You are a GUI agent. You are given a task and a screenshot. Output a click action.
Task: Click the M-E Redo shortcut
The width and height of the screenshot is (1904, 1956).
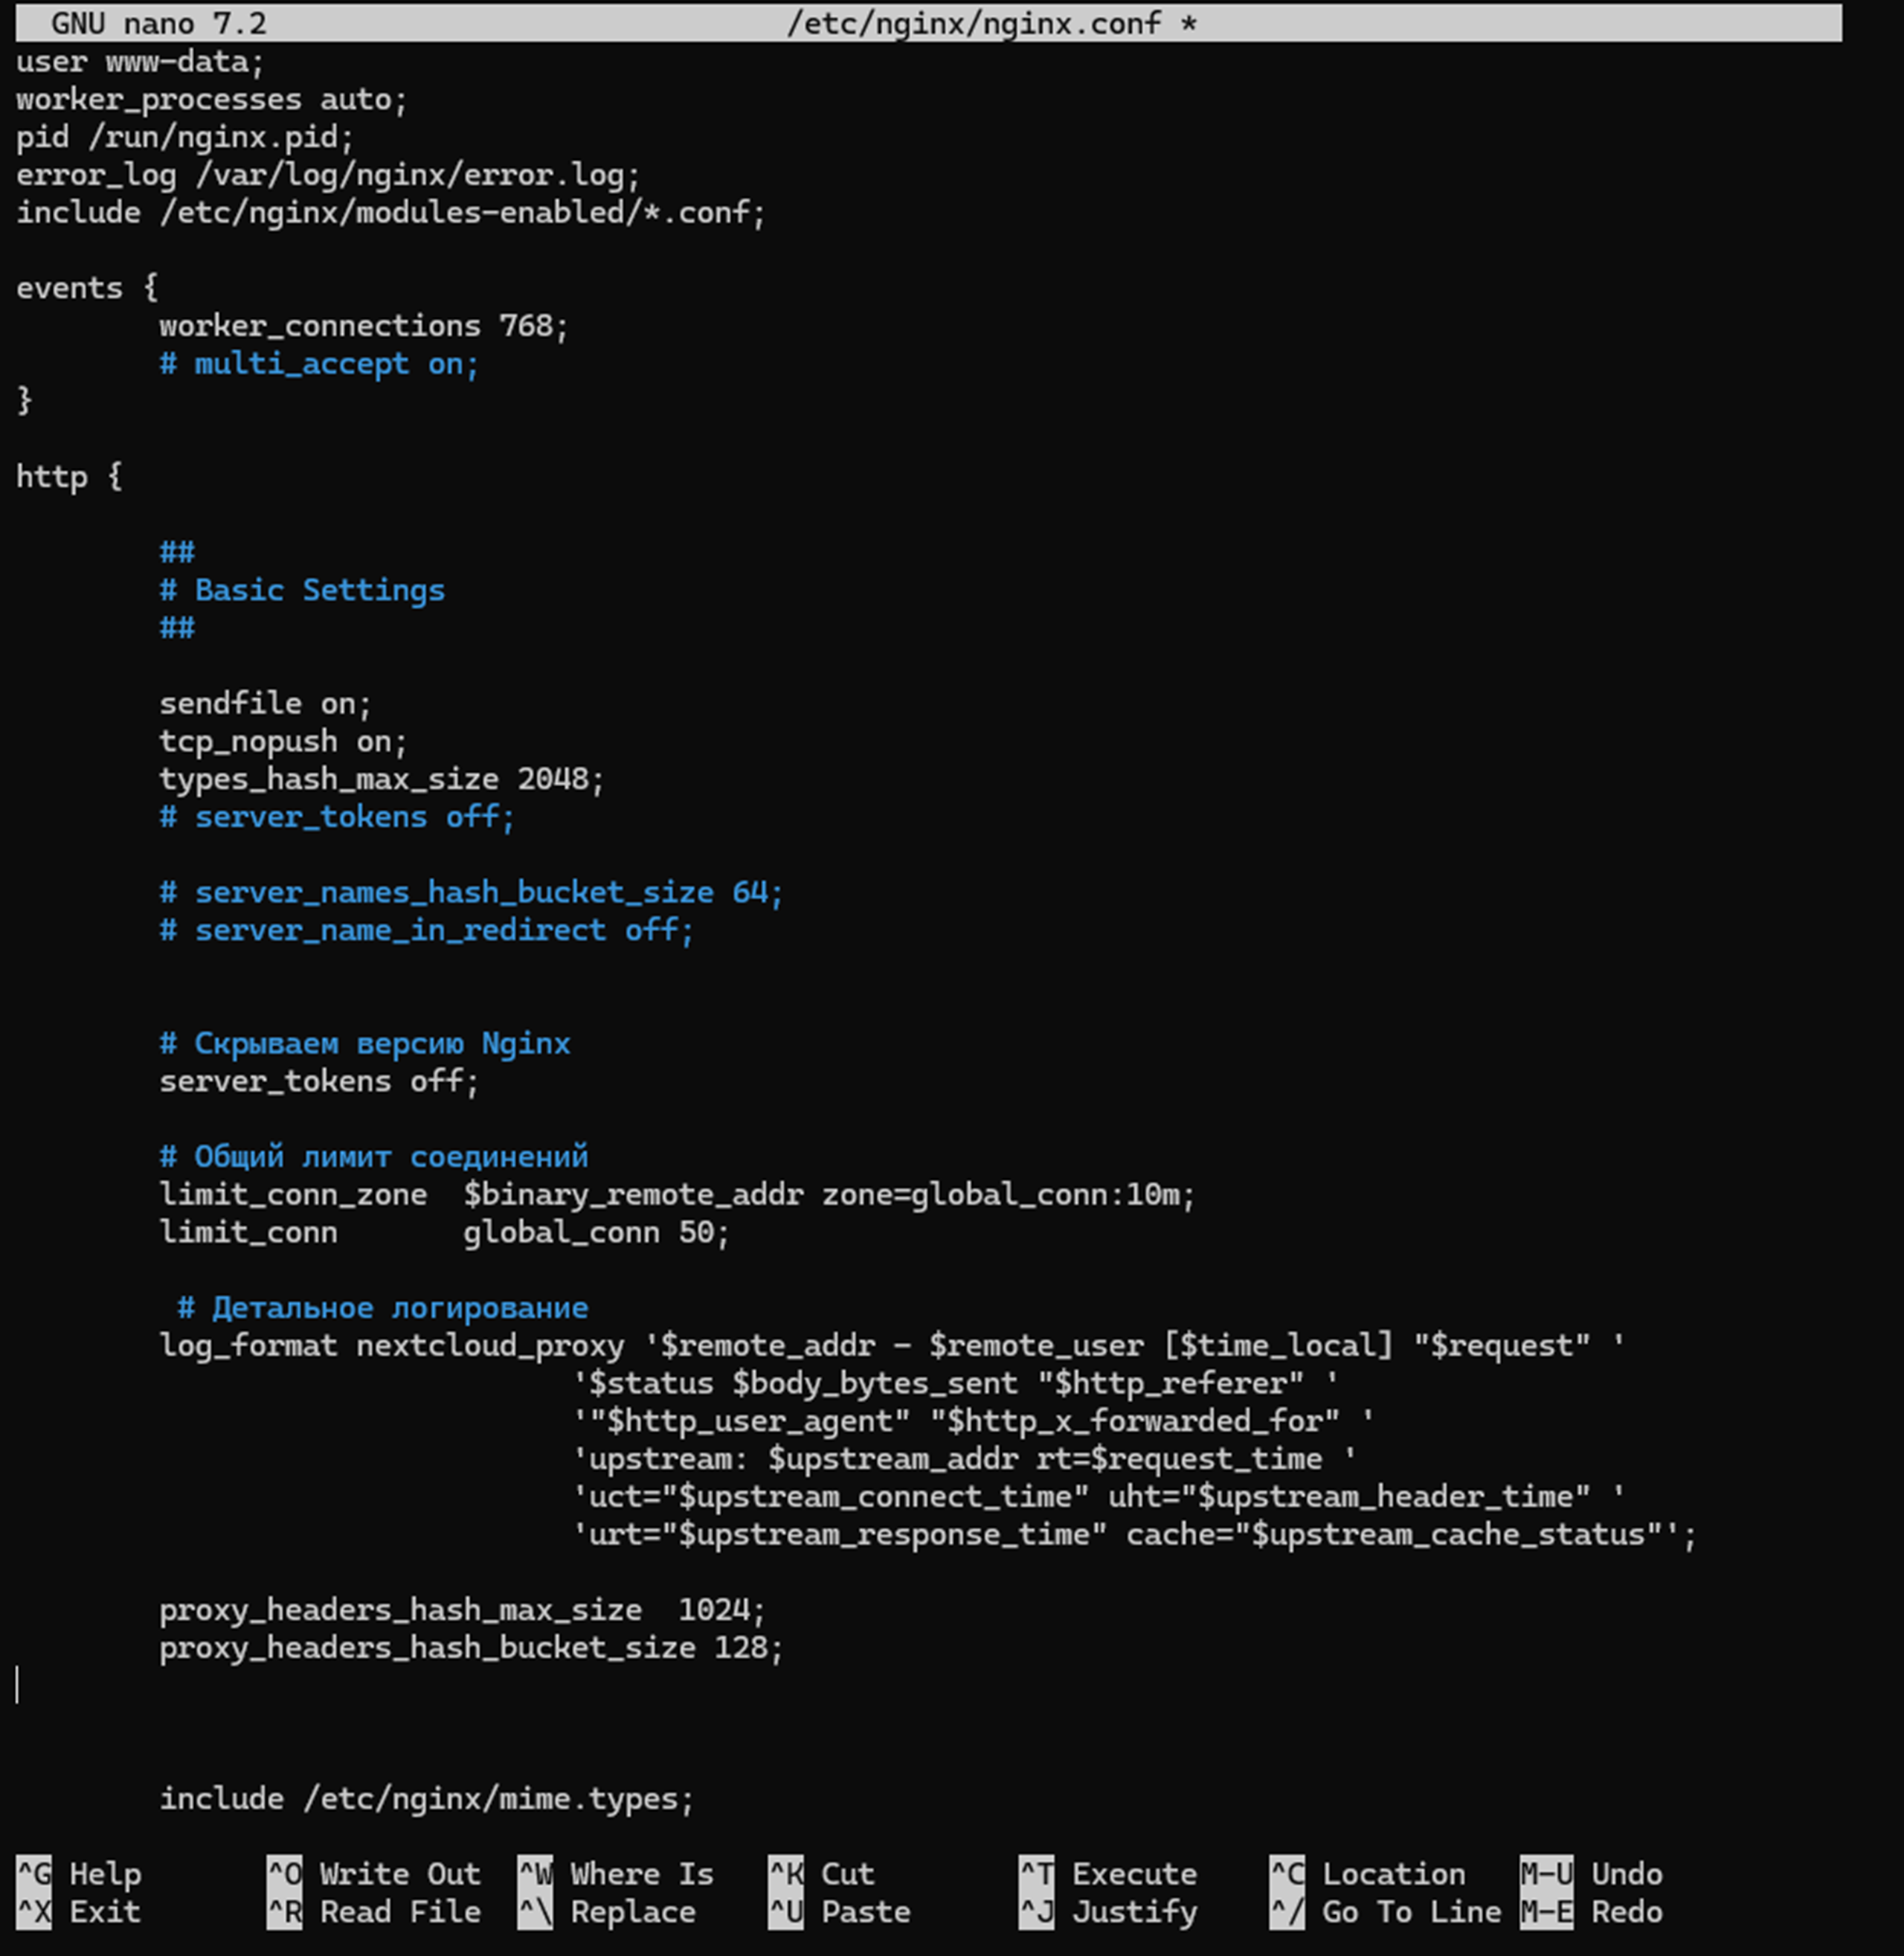pos(1592,1911)
